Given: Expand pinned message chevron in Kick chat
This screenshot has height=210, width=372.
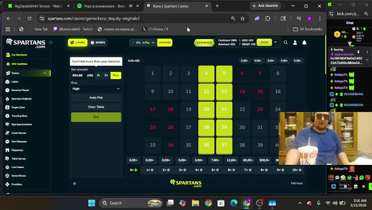Looking at the screenshot, I should click(367, 60).
